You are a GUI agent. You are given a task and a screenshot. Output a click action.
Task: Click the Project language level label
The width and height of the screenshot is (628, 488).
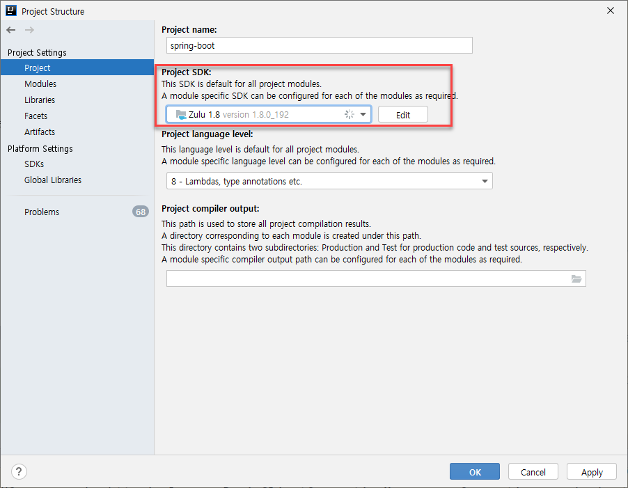click(207, 134)
